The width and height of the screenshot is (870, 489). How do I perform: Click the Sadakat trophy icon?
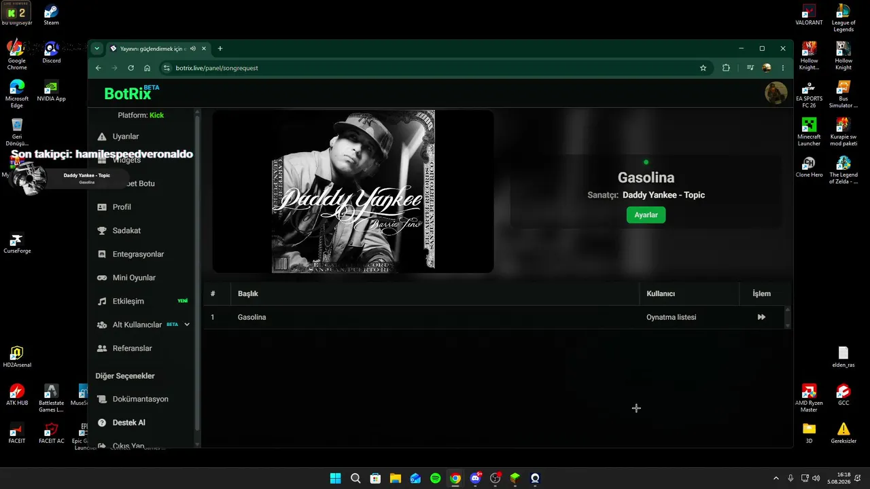click(102, 231)
